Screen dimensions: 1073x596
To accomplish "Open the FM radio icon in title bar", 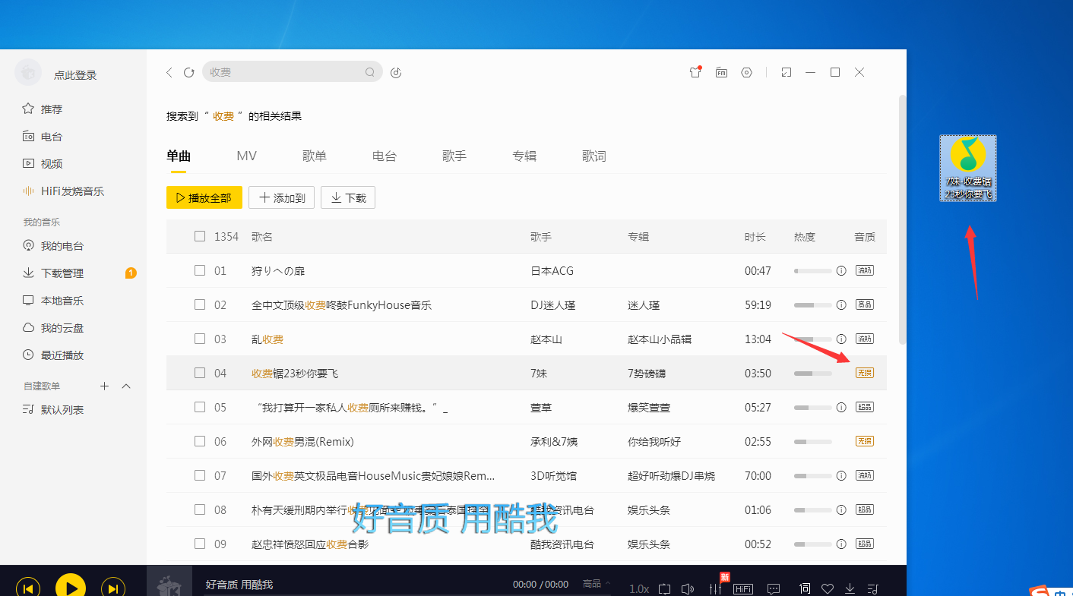I will click(x=721, y=72).
